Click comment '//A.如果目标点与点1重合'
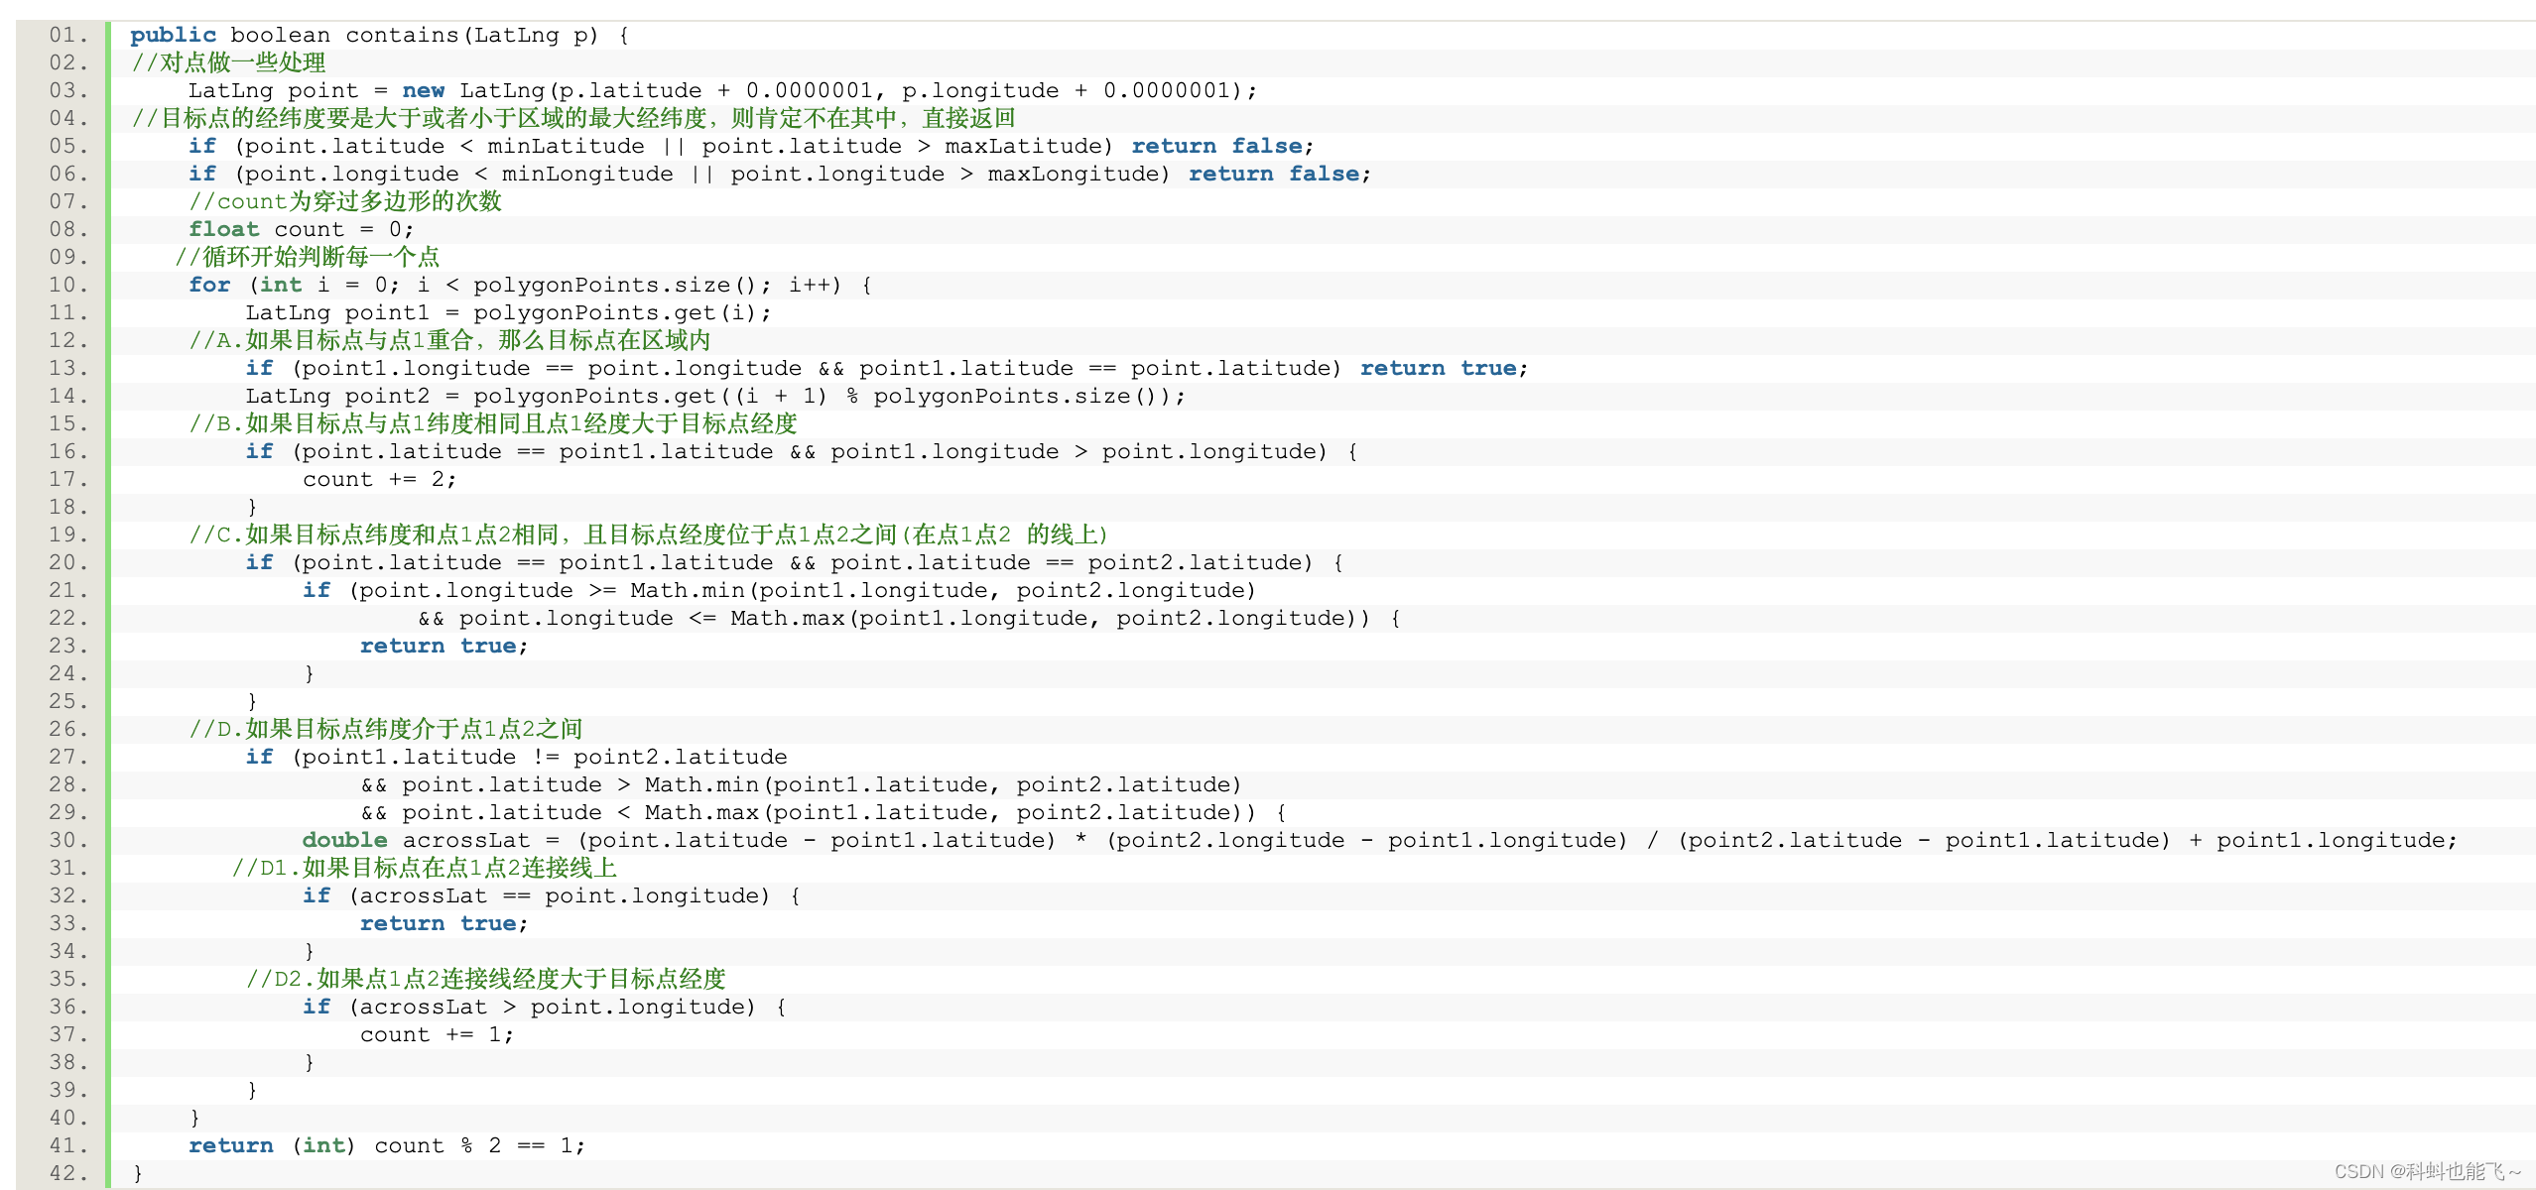The width and height of the screenshot is (2536, 1190). tap(449, 341)
